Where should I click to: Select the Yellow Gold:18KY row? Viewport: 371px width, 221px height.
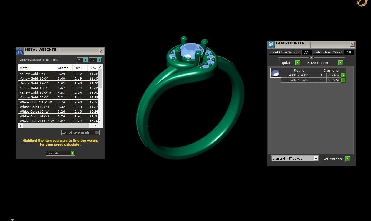58,88
